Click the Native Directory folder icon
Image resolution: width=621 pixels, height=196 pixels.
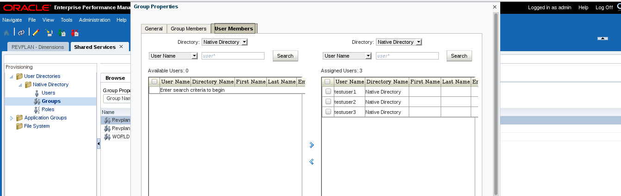28,84
